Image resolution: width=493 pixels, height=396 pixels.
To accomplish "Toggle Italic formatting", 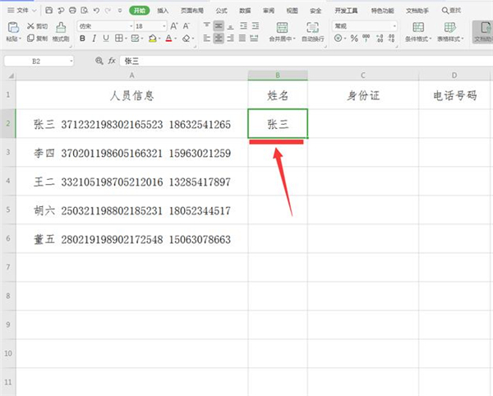I will coord(94,39).
